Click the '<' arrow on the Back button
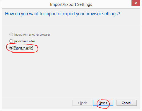 click(x=78, y=103)
